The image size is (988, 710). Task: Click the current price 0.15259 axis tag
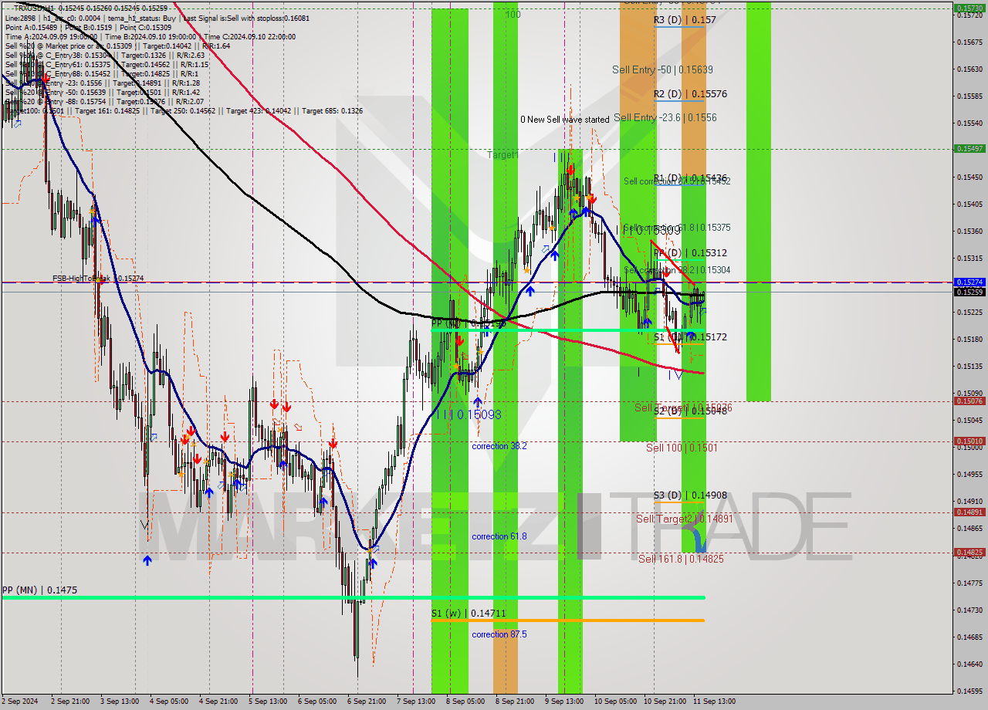969,292
